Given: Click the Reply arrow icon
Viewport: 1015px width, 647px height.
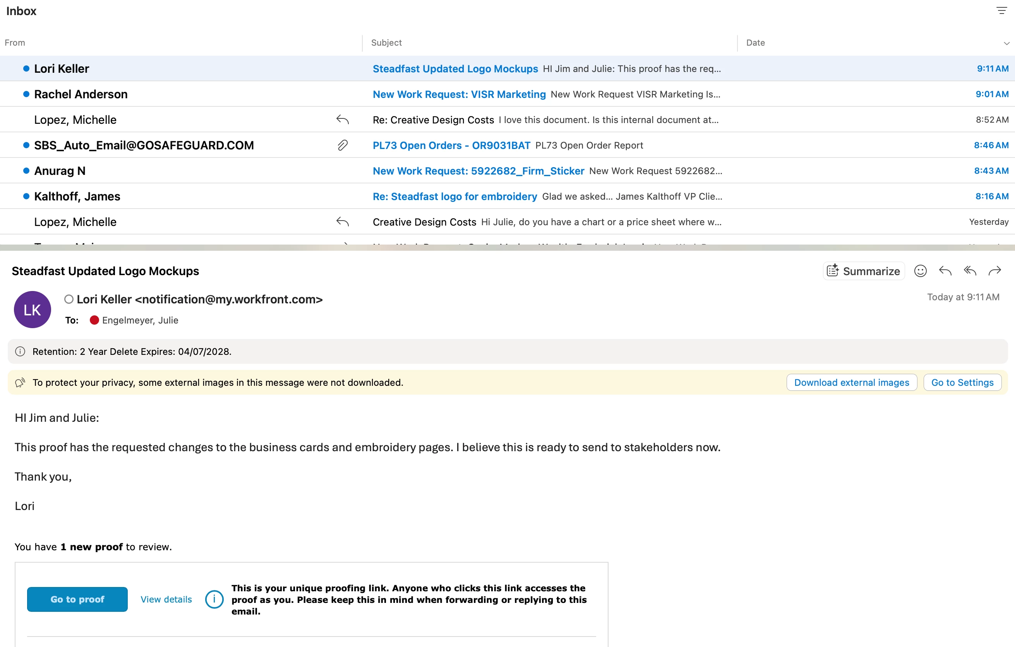Looking at the screenshot, I should [x=945, y=271].
